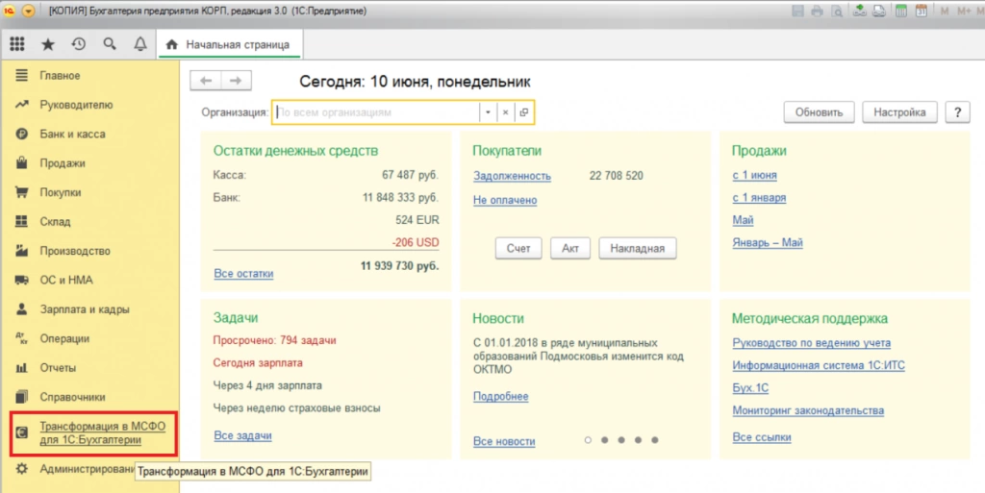Screen dimensions: 985x493
Task: Open the Зарплата и кадры section
Action: pos(85,309)
